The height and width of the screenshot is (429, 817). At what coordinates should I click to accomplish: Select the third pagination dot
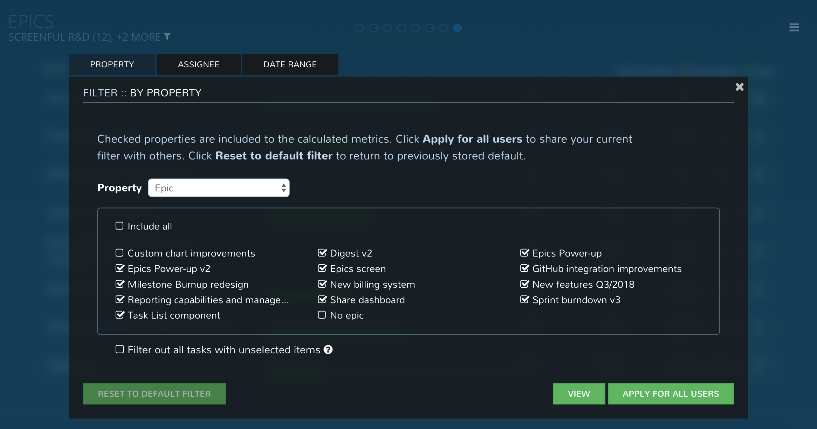click(387, 28)
